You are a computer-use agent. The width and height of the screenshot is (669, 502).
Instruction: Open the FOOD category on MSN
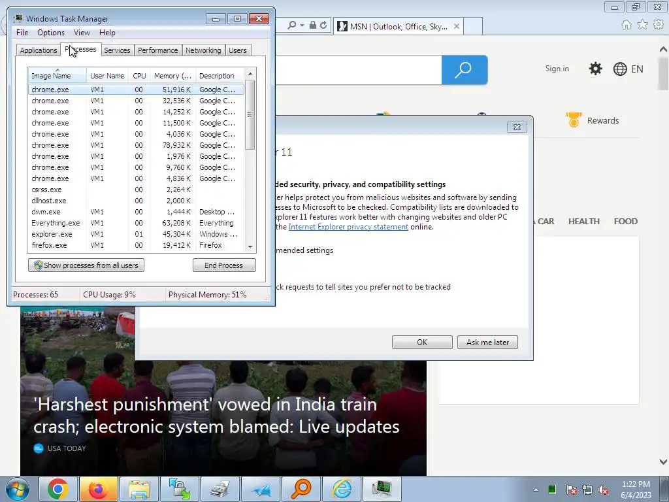625,221
